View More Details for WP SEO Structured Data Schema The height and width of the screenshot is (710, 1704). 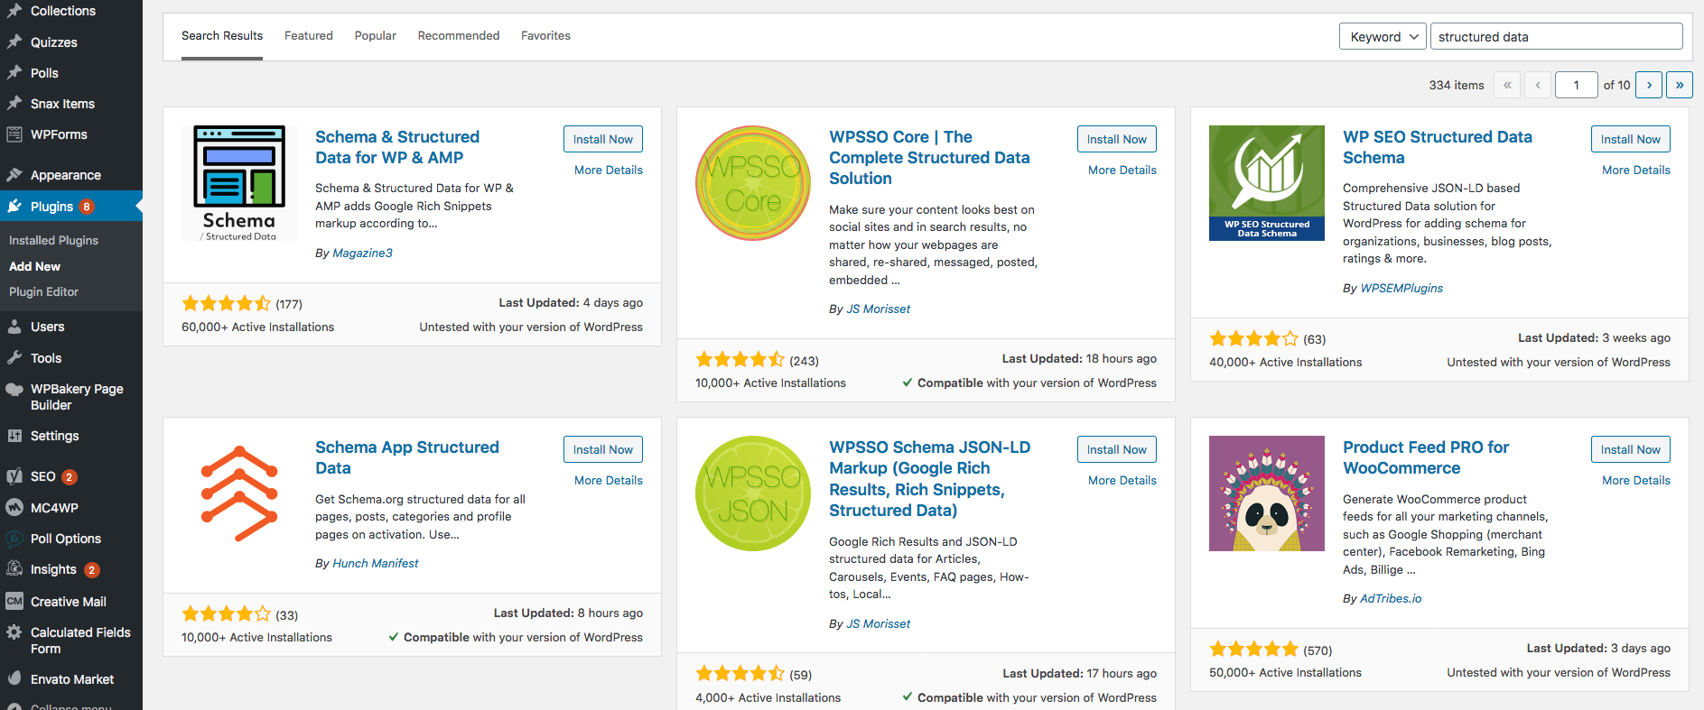click(1635, 170)
